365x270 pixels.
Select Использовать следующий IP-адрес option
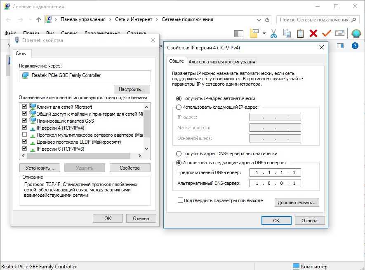click(179, 107)
